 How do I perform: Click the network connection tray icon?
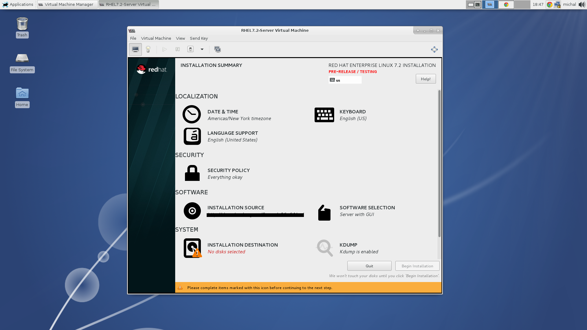click(557, 5)
